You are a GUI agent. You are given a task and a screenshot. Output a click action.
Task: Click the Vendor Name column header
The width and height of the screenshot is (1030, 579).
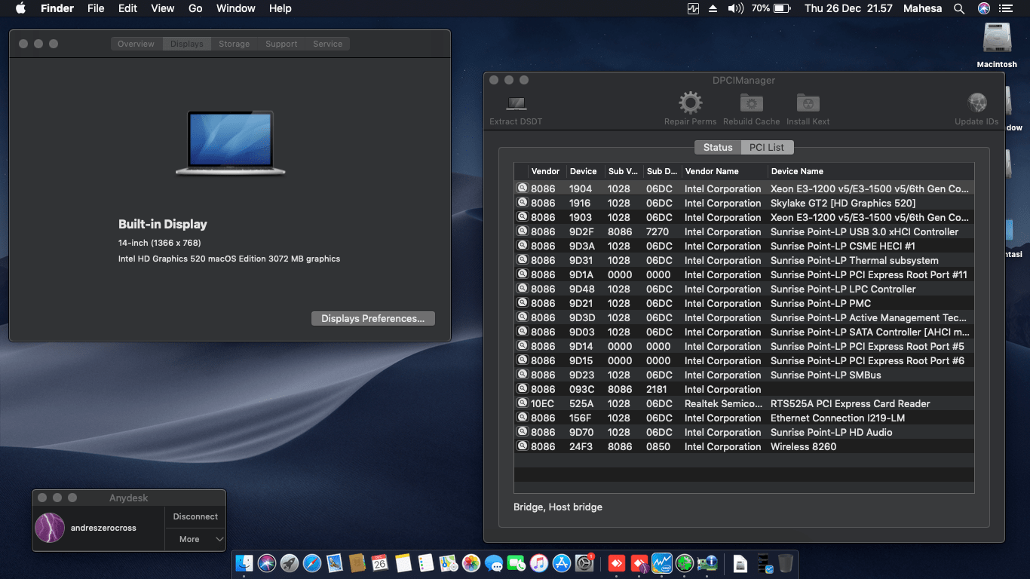(725, 171)
